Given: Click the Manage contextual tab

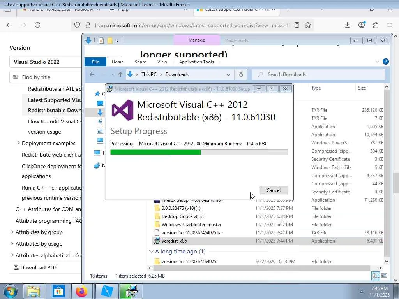Looking at the screenshot, I should pos(197,40).
